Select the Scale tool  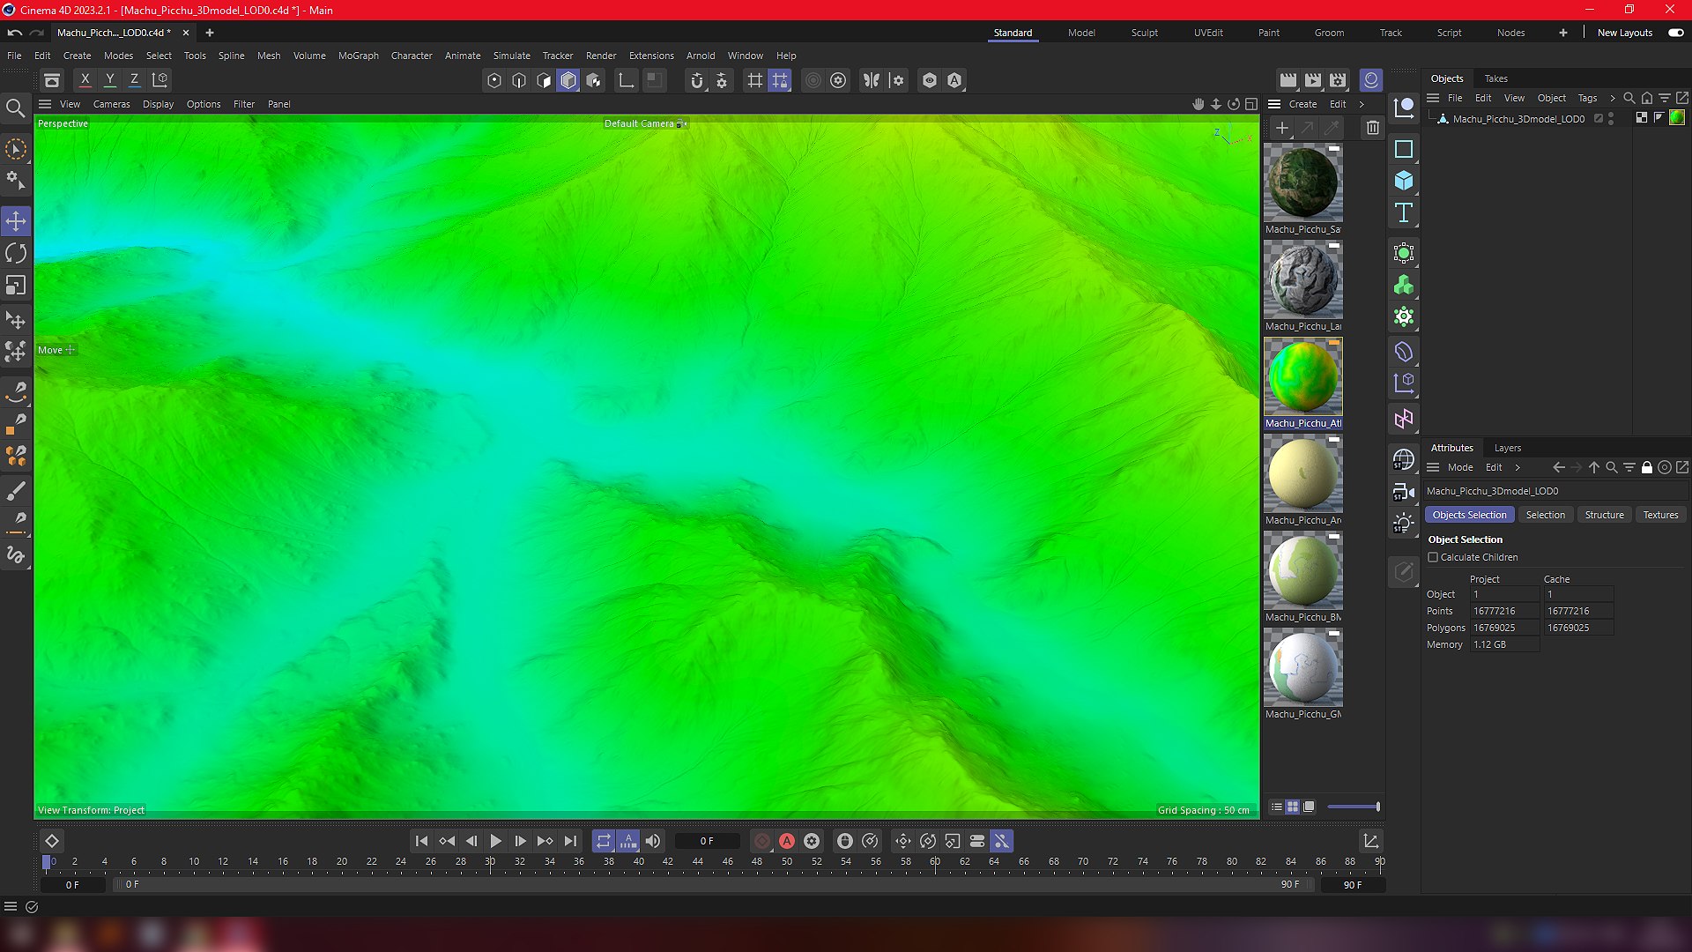tap(16, 286)
